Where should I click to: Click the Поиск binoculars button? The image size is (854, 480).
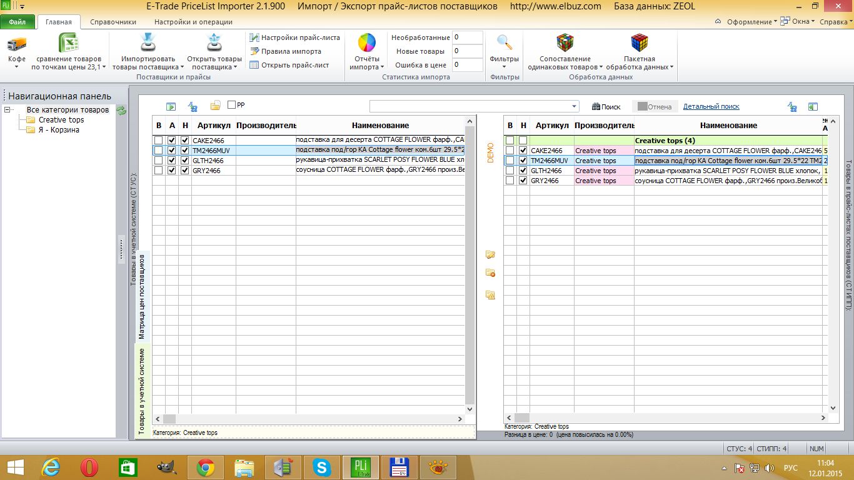pos(606,107)
